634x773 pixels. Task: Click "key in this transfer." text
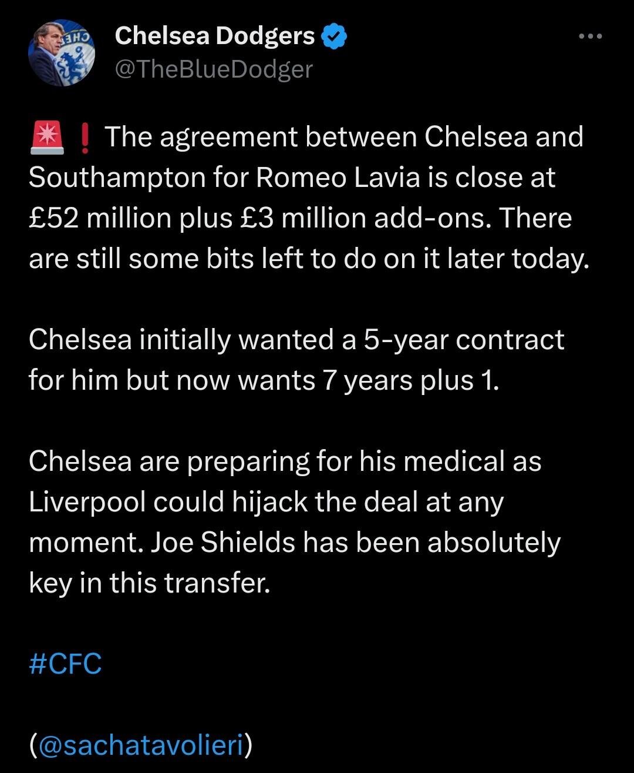150,583
